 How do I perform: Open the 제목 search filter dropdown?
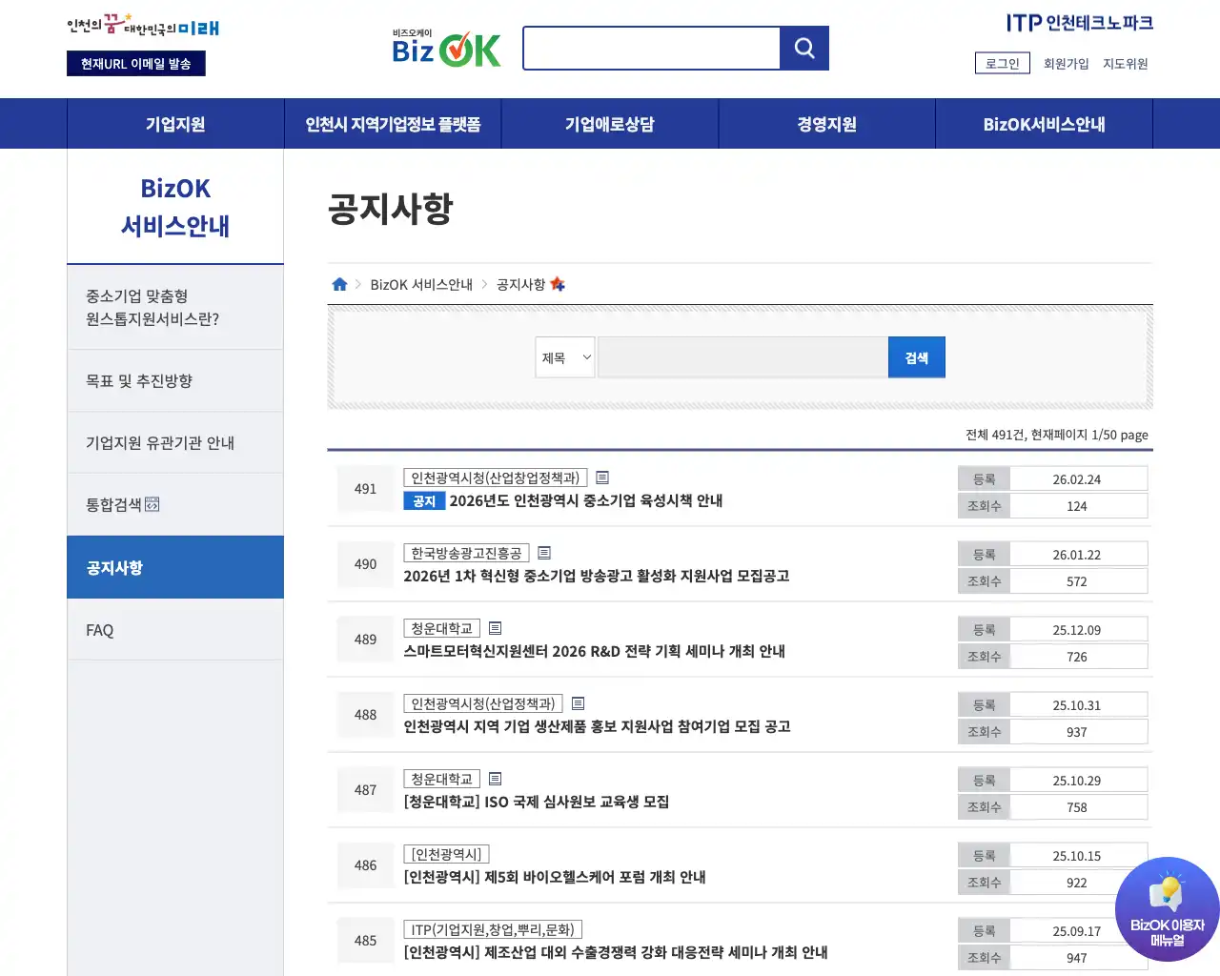[564, 356]
